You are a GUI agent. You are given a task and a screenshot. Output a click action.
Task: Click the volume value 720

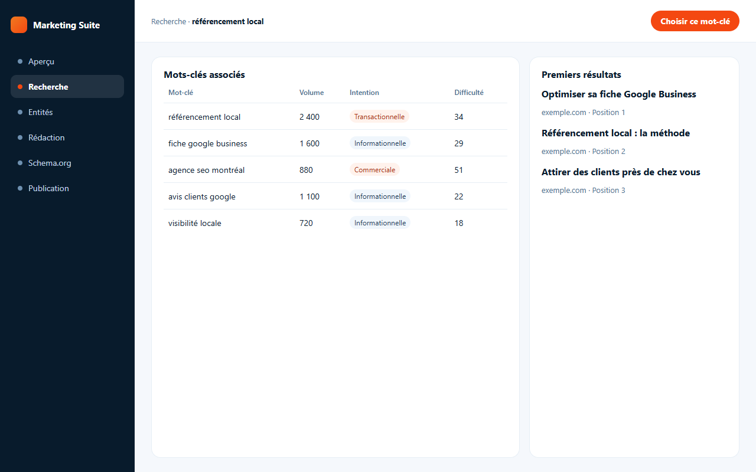pos(306,223)
